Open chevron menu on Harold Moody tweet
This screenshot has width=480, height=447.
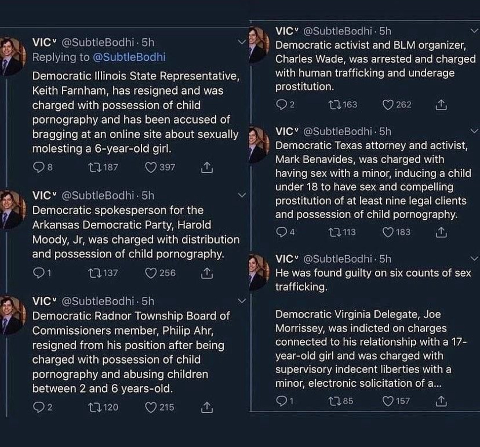[x=242, y=195]
